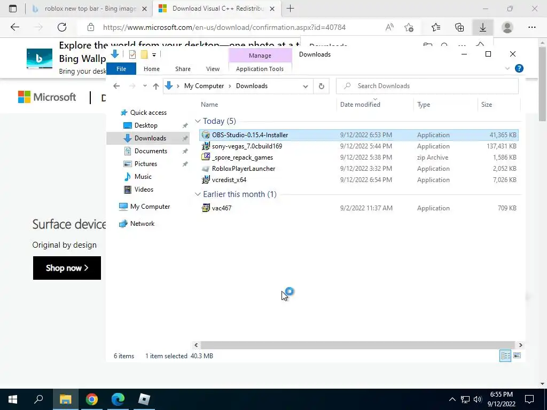Go up one folder level in Explorer
This screenshot has width=547, height=410.
point(156,86)
